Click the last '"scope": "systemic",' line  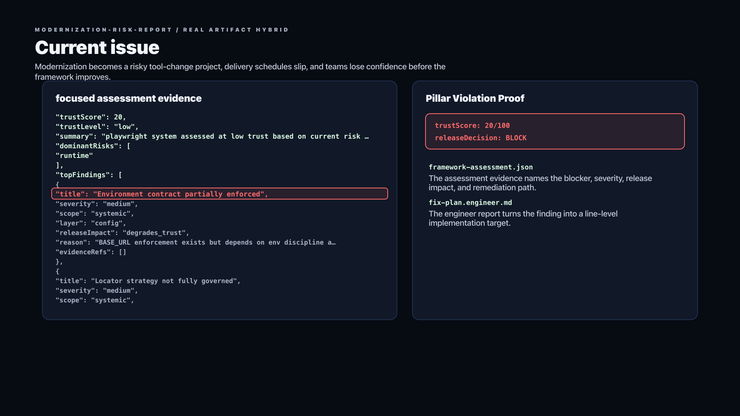[x=95, y=300]
